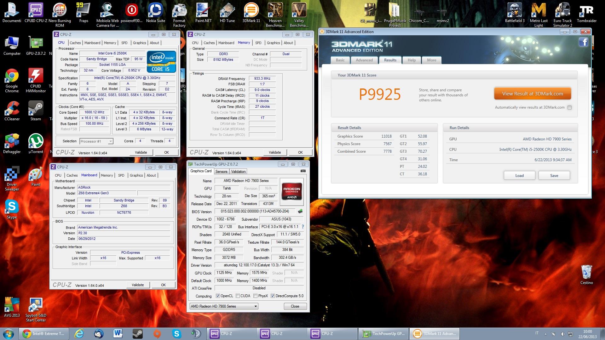605x340 pixels.
Task: Open SPD tab in CPU-Z Memory window
Action: pyautogui.click(x=258, y=43)
